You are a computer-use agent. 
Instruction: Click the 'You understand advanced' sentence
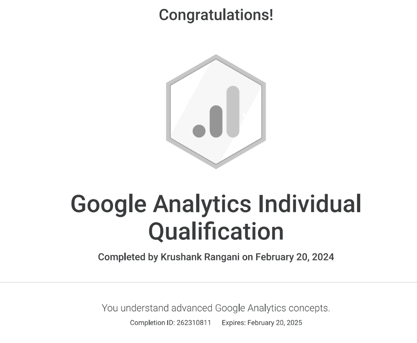pos(157,308)
